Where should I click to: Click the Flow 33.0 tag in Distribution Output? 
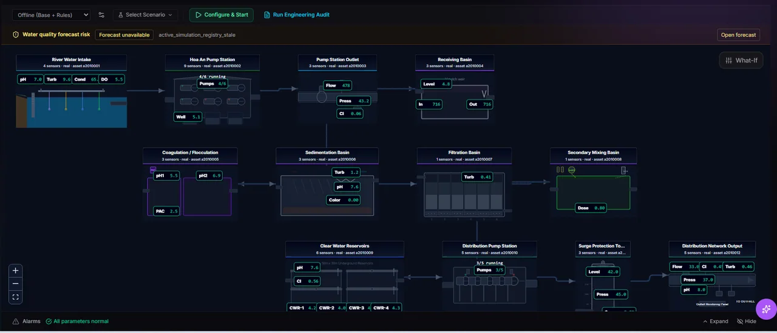click(685, 266)
